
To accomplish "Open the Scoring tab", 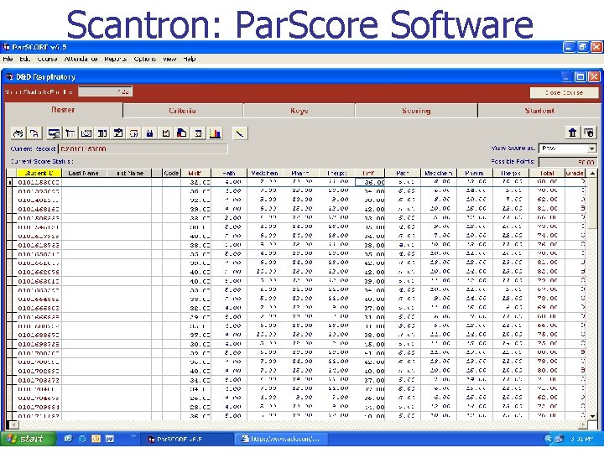I will [416, 111].
